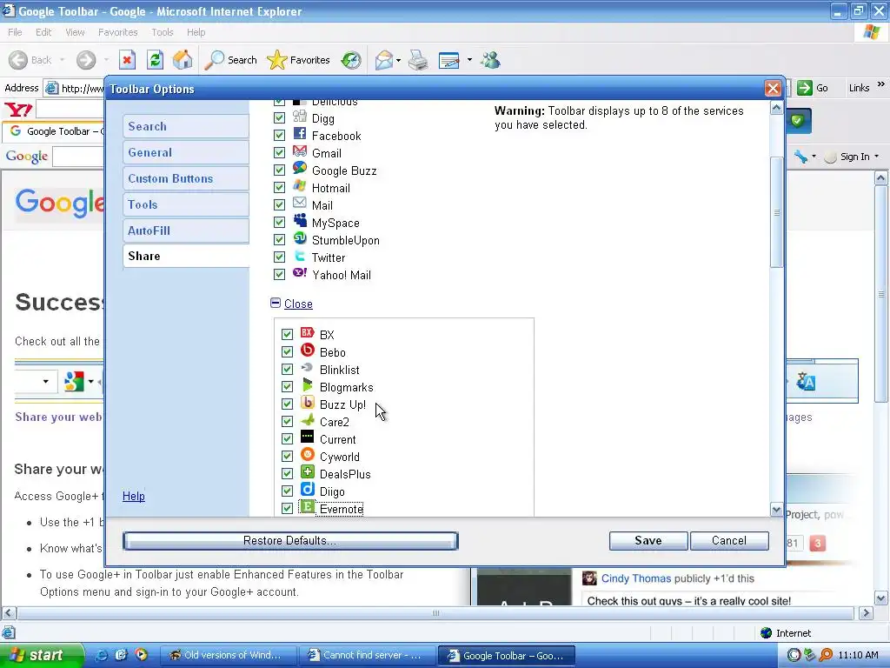The width and height of the screenshot is (890, 668).
Task: Uncheck the Hotmail checkbox
Action: (279, 188)
